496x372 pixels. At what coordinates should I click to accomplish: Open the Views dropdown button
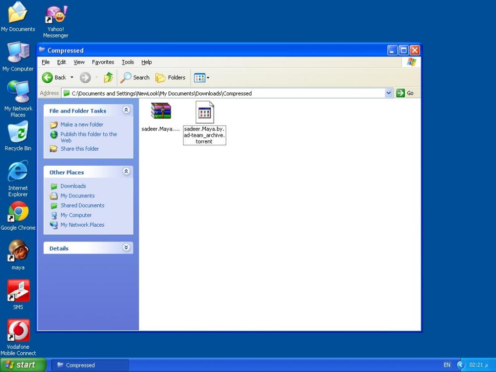pos(201,77)
